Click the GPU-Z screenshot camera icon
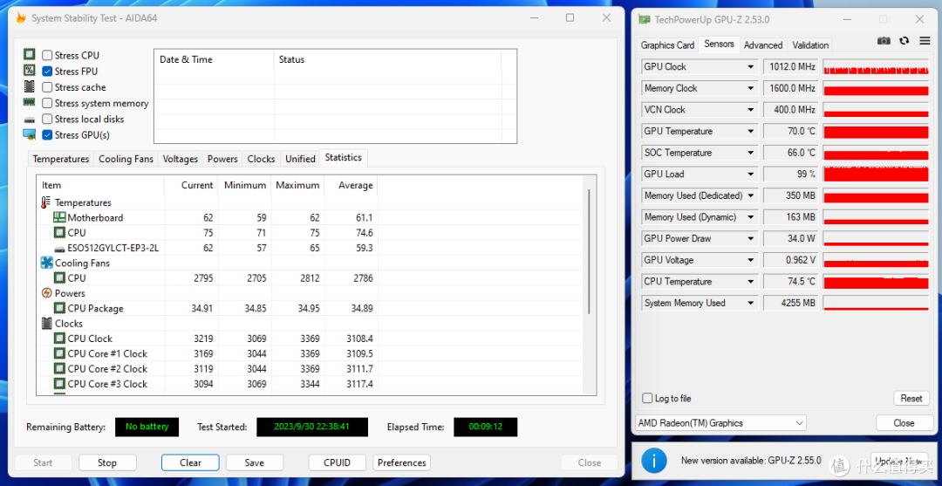Viewport: 942px width, 486px height. point(884,40)
